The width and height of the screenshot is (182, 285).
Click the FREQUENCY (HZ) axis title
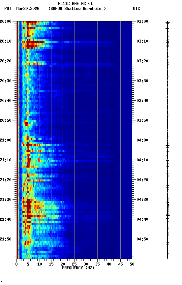(x=78, y=268)
